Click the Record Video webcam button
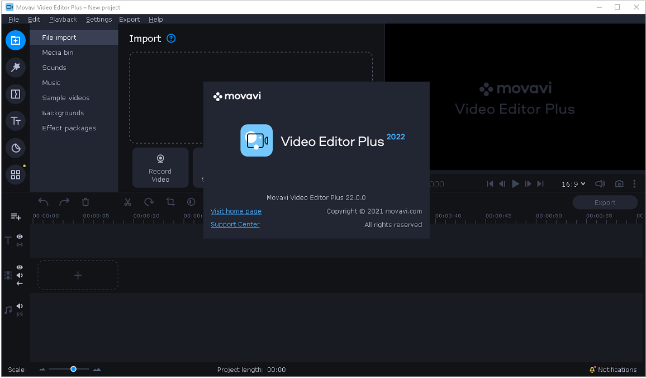The width and height of the screenshot is (646, 378). (x=160, y=168)
